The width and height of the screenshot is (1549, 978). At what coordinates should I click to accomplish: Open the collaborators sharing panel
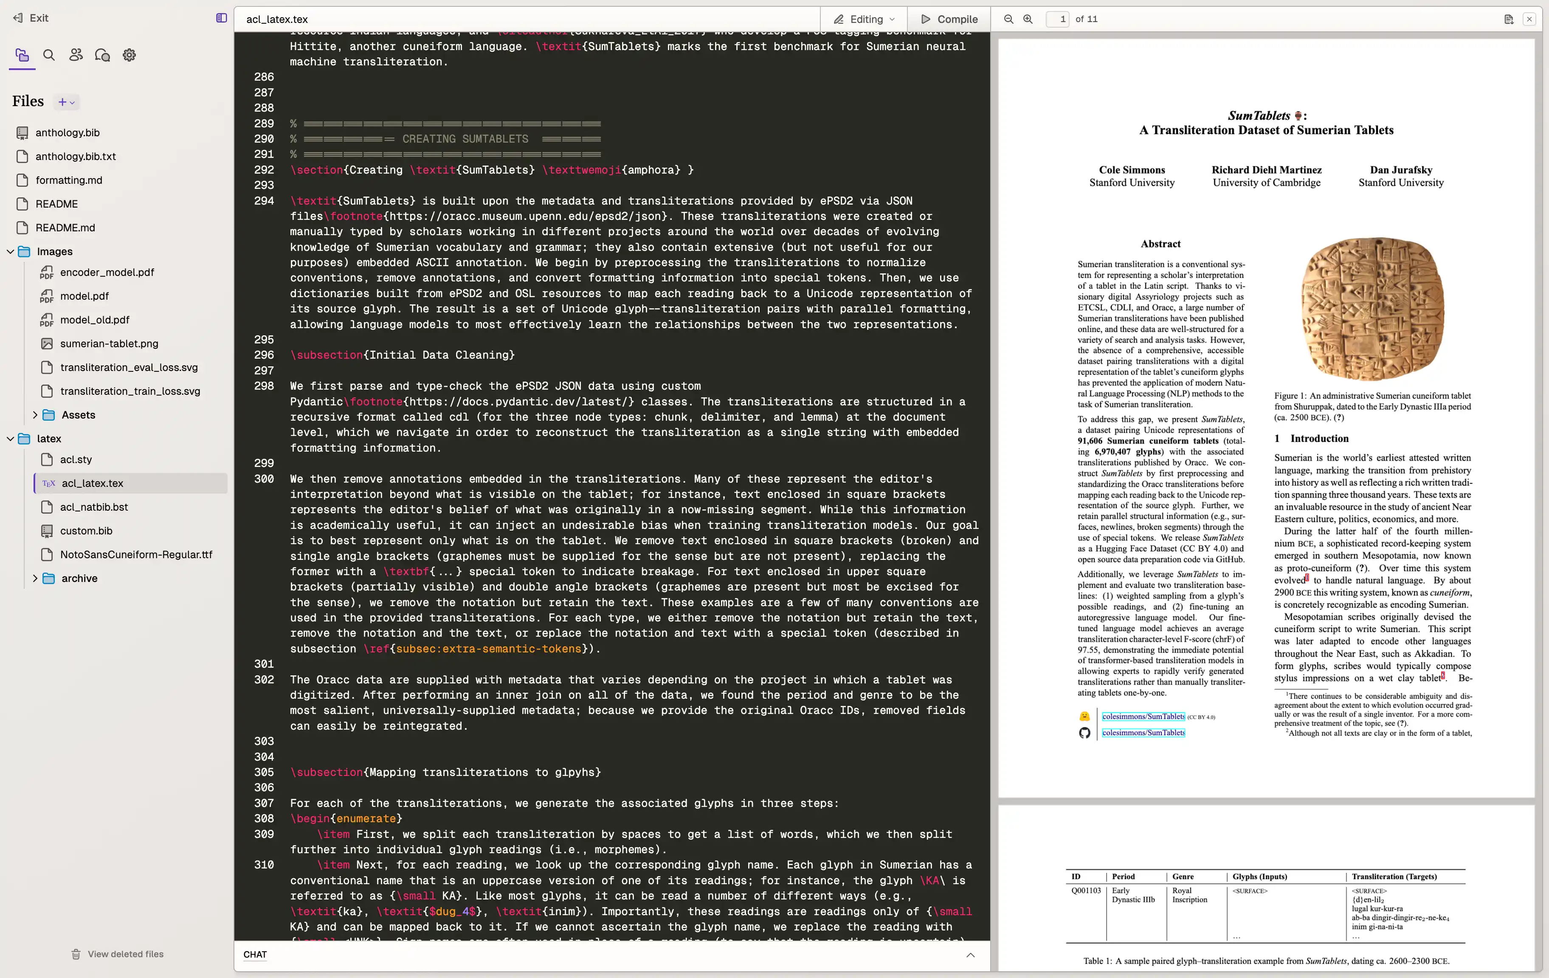(75, 55)
